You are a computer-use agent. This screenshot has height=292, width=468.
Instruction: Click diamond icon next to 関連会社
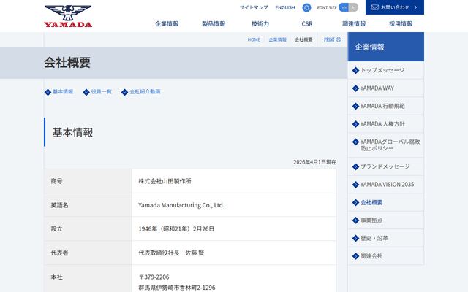(355, 256)
